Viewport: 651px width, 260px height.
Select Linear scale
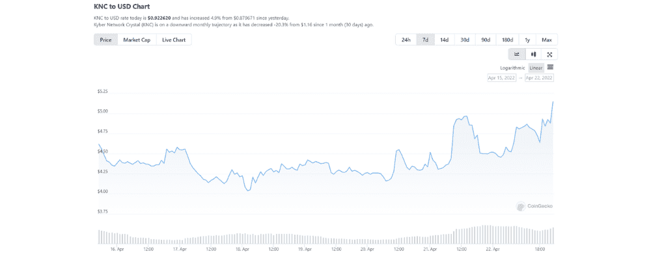pos(536,68)
